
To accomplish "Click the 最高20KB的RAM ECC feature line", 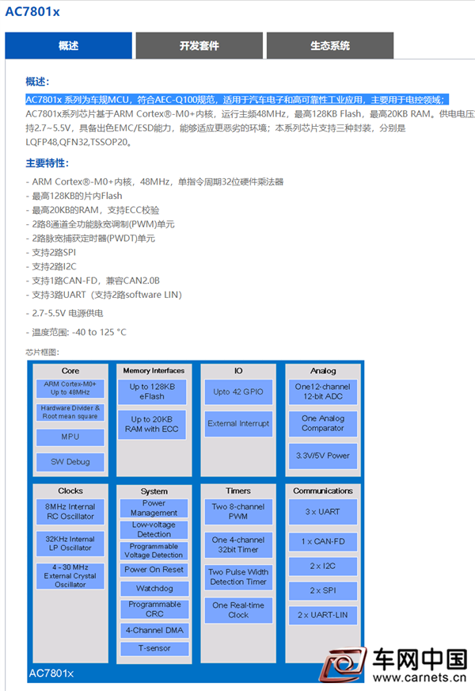I will pyautogui.click(x=93, y=210).
